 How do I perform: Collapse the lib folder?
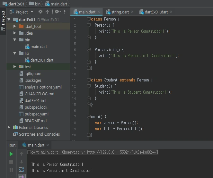coord(14,53)
